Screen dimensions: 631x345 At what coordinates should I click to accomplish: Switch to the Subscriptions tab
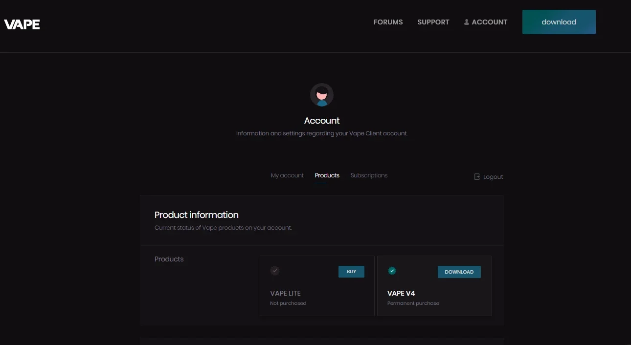369,175
